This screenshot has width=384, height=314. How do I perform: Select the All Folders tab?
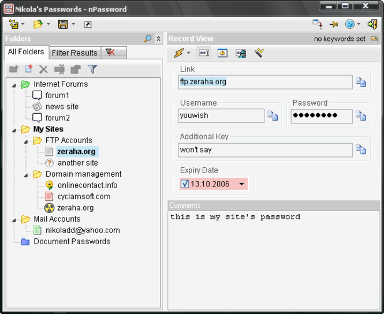26,52
